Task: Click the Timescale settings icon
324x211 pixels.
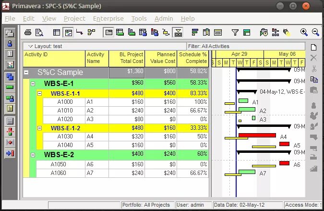Action: point(218,33)
